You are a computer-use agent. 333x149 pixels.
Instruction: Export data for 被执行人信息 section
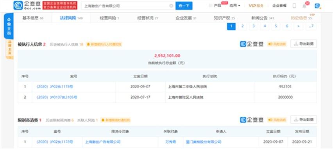303,44
